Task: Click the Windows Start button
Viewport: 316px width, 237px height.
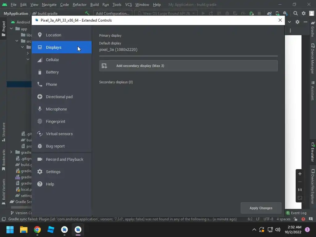Action: coord(10,230)
